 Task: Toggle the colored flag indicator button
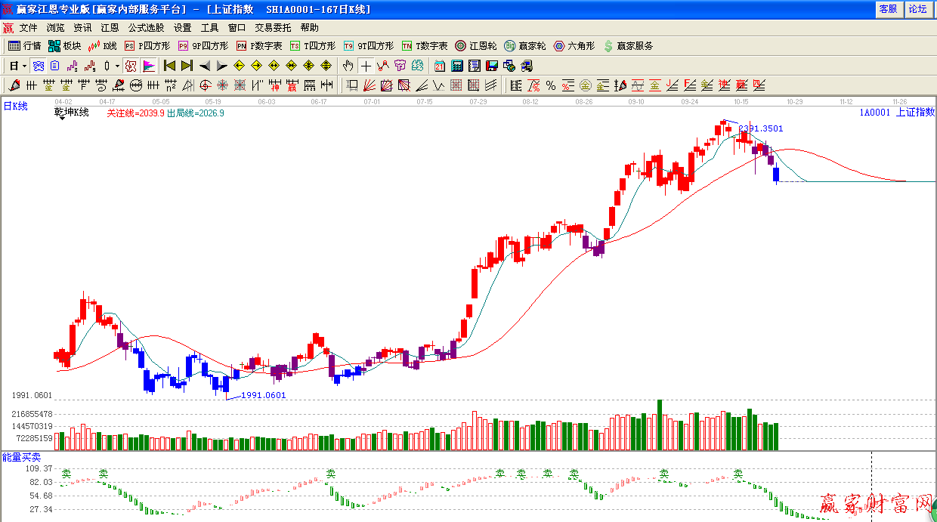pos(149,66)
